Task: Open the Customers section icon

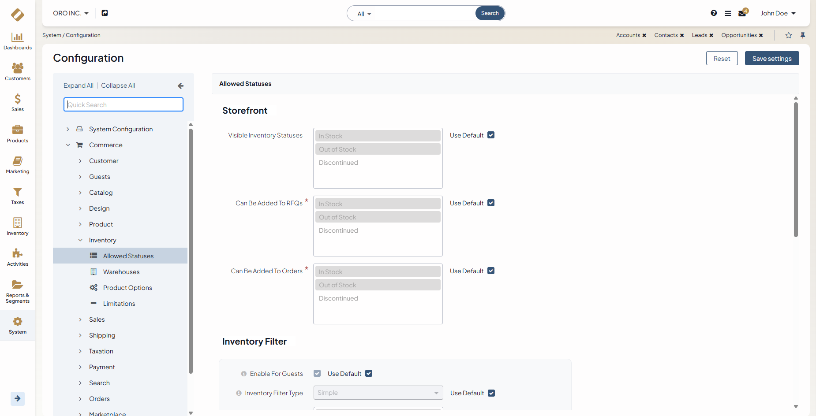Action: (x=18, y=68)
